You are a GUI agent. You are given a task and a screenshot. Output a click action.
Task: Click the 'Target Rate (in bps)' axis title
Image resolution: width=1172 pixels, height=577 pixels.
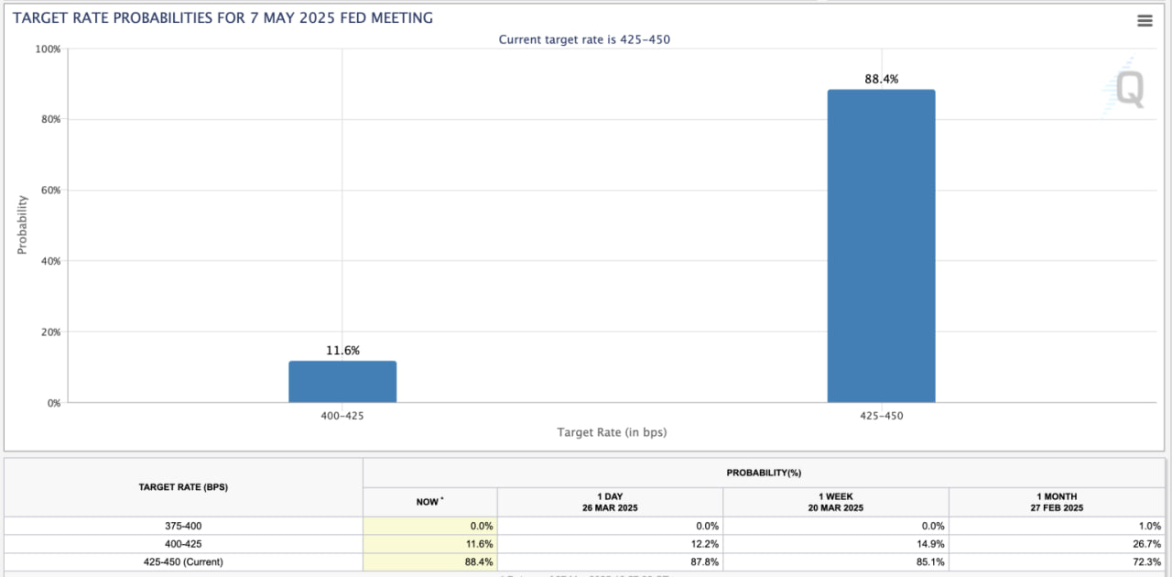pyautogui.click(x=612, y=432)
